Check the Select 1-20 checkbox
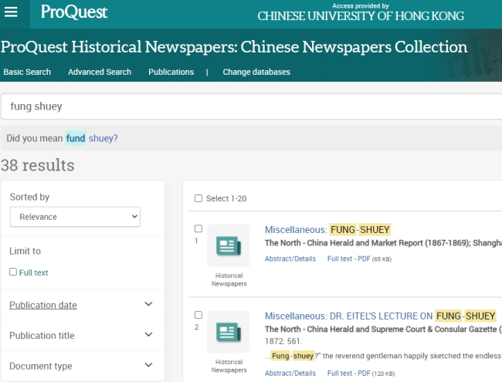The width and height of the screenshot is (502, 382). click(x=198, y=198)
